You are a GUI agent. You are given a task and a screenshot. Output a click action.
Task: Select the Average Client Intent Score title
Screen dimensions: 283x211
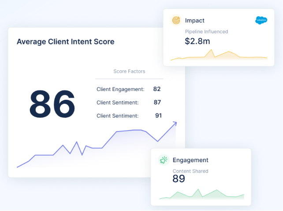click(66, 42)
